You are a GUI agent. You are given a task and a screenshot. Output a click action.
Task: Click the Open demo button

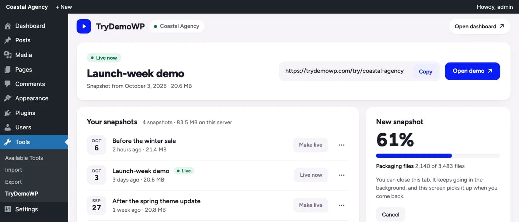[x=472, y=71]
